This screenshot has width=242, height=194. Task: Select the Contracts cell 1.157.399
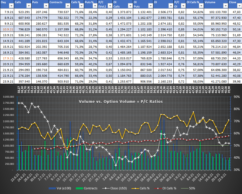coord(60,29)
